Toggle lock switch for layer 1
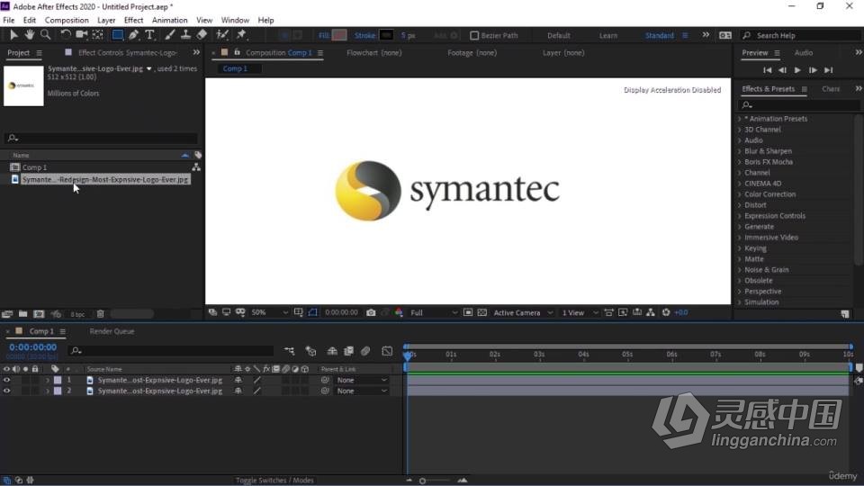Image resolution: width=864 pixels, height=486 pixels. pos(35,380)
